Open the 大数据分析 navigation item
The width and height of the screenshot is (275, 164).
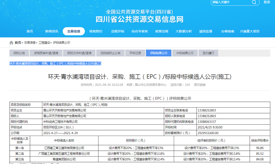coord(184,31)
